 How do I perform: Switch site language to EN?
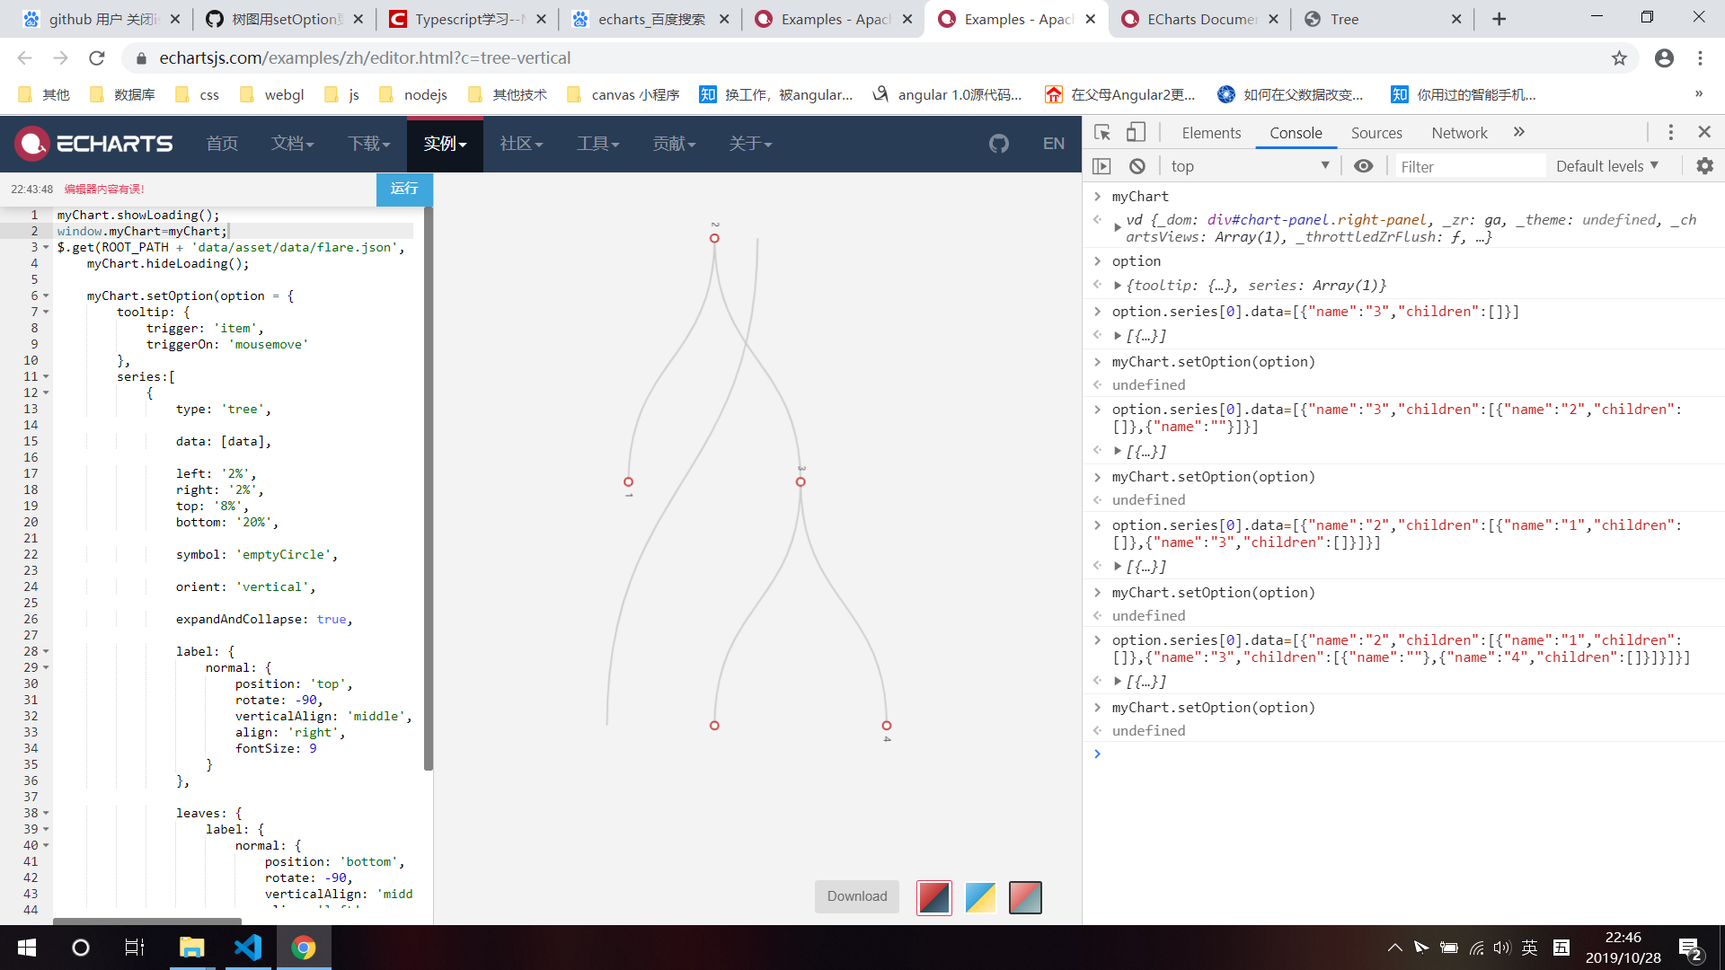[x=1054, y=144]
